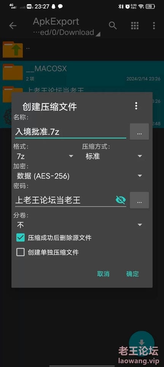Screen dimensions: 164x367
Task: Open the search magnifier icon
Action: click(113, 26)
